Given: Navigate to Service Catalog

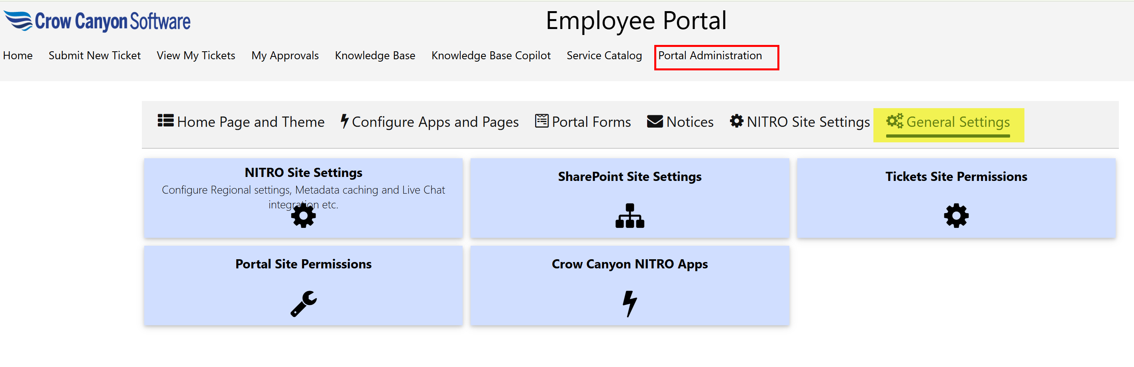Looking at the screenshot, I should click(x=604, y=56).
